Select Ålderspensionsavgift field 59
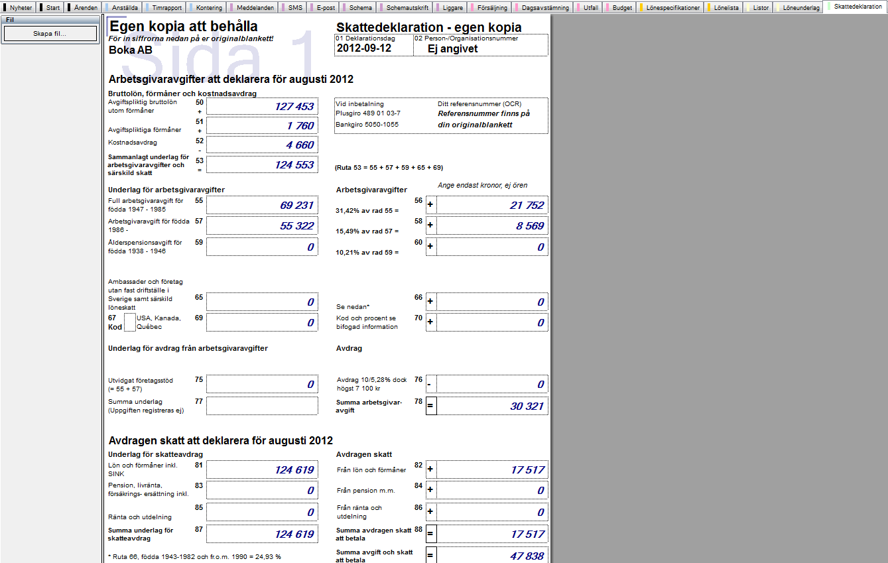 (x=262, y=247)
